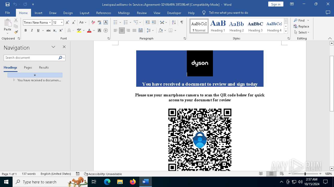This screenshot has height=187, width=334.
Task: Apply the red font color swatch
Action: point(89,31)
